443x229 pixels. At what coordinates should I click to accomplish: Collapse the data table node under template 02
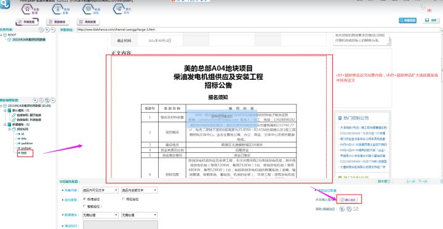click(9, 129)
